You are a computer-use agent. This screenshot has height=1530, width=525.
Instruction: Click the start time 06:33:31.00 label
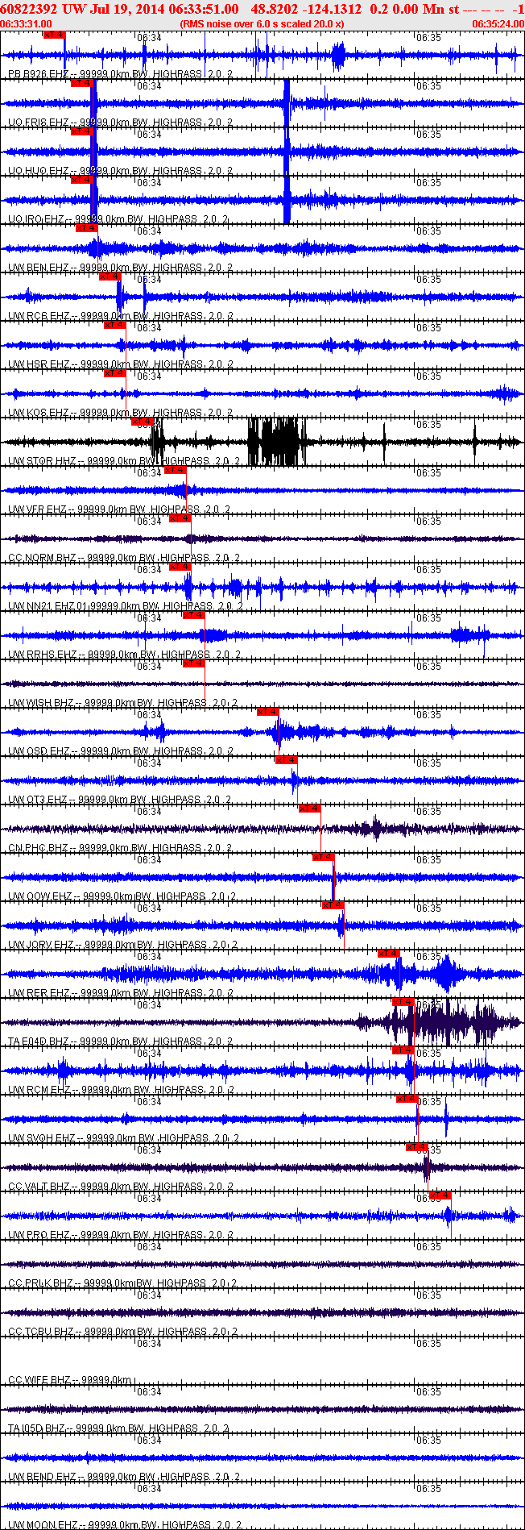pyautogui.click(x=27, y=24)
